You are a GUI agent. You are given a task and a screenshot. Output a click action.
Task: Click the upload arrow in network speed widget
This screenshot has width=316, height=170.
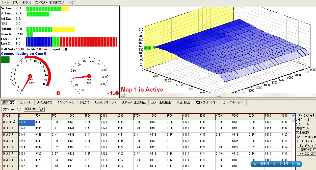[274, 164]
